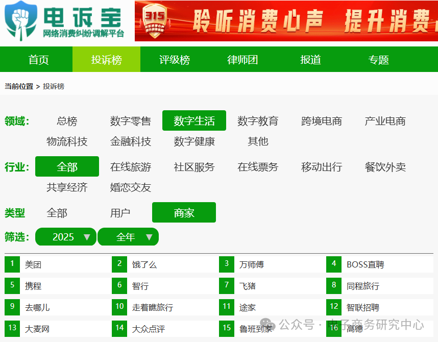
Task: Select the 跨境电商 field filter
Action: pyautogui.click(x=321, y=120)
